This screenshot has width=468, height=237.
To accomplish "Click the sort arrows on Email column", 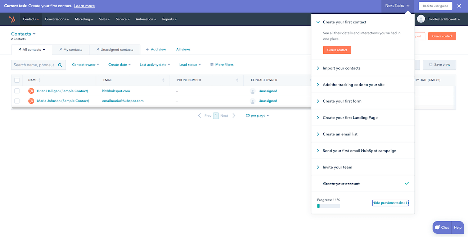I will point(163,80).
